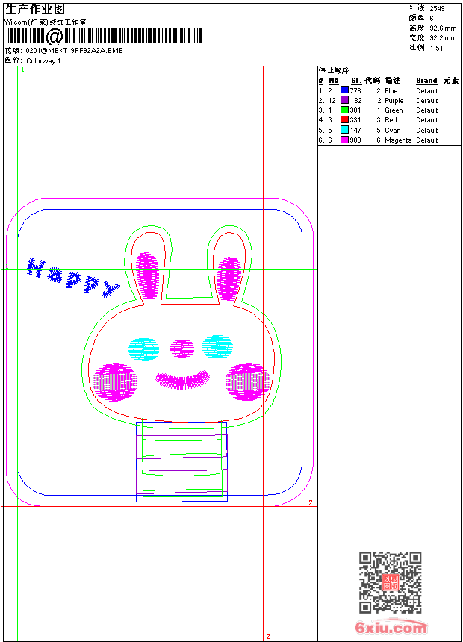Select the bunny's magenta left ear fill
Viewport: 463px width, 642px height.
click(147, 273)
